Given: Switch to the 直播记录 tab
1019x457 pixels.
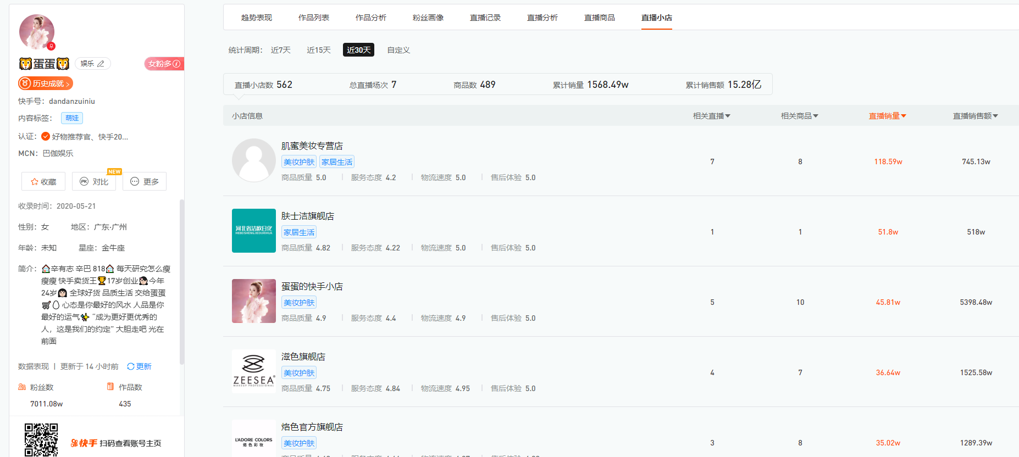Looking at the screenshot, I should (x=485, y=18).
